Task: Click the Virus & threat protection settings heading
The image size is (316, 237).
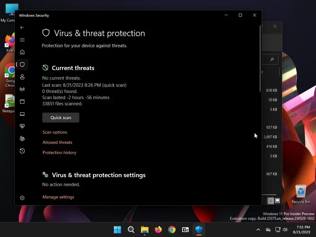Action: 99,175
